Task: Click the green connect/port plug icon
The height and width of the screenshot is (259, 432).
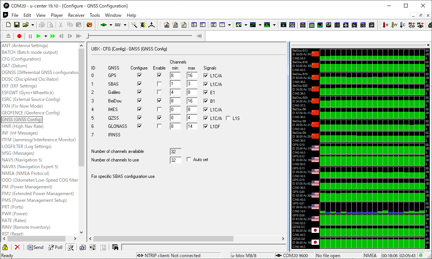Action: click(104, 25)
